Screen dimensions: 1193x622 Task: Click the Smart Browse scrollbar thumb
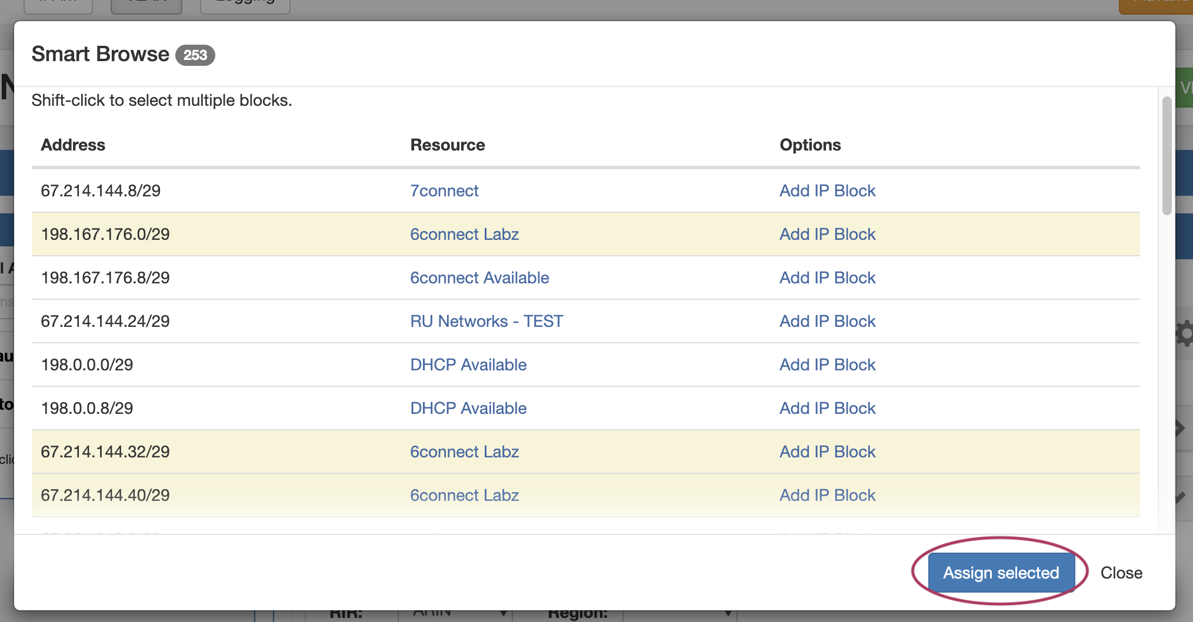pos(1167,156)
